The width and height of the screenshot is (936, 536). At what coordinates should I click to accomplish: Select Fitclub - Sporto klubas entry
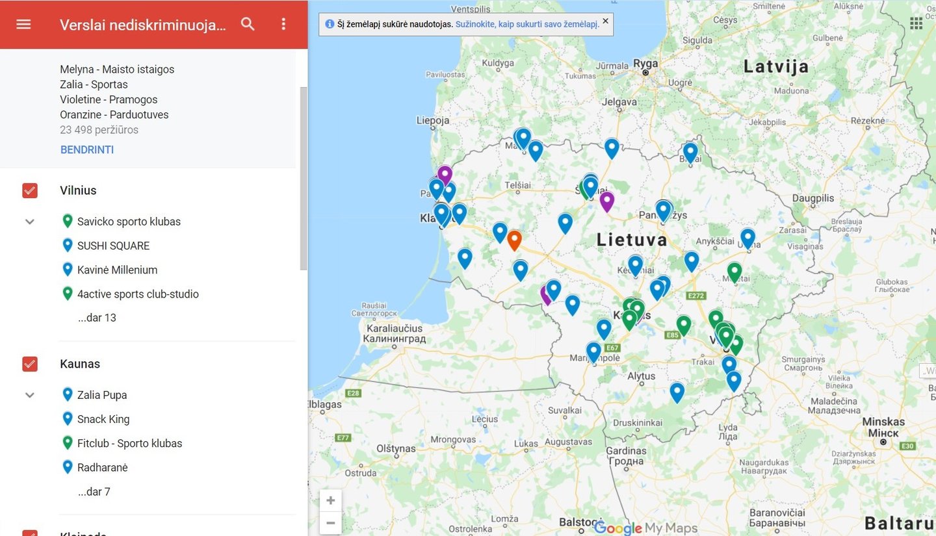pyautogui.click(x=129, y=443)
